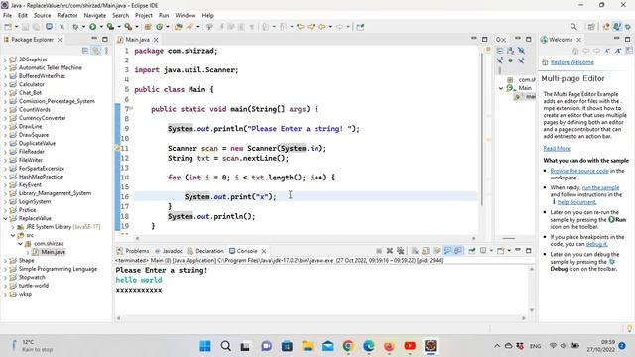
Task: Open Chrome from the taskbar
Action: [348, 346]
